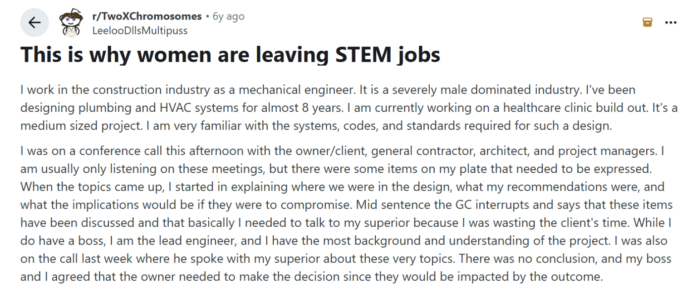697x292 pixels.
Task: Select the archive box badge beside the ellipsis
Action: [x=648, y=22]
